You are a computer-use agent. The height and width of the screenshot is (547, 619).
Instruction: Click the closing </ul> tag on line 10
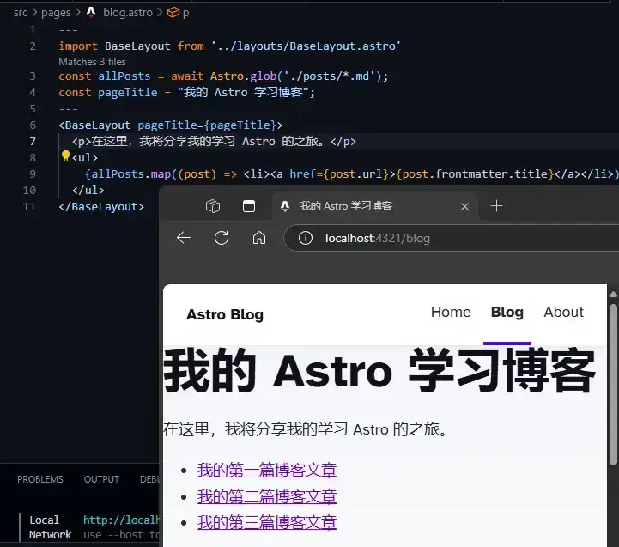(x=88, y=191)
